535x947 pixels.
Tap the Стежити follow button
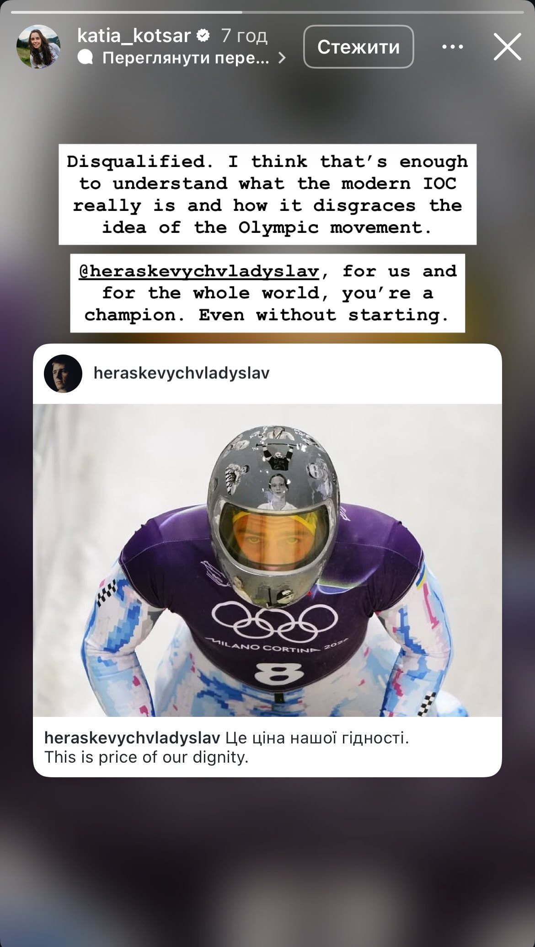click(358, 47)
